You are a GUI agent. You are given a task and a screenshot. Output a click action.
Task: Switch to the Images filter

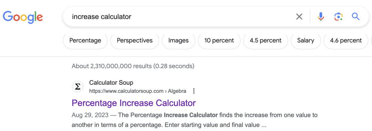click(178, 40)
